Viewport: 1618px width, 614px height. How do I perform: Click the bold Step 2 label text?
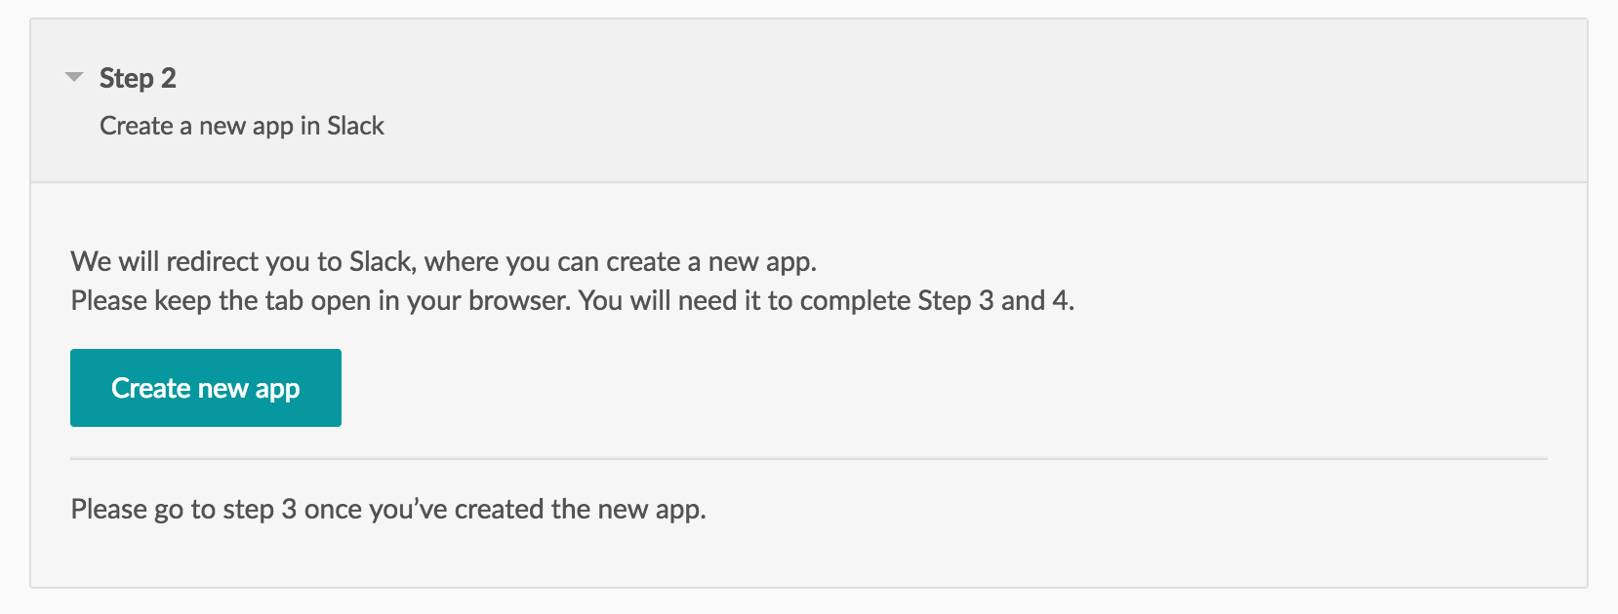(138, 77)
